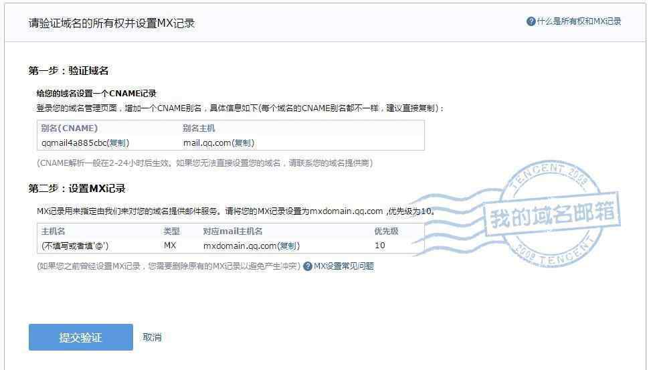The width and height of the screenshot is (651, 370).
Task: Open '什么是所有权和MX记录' help link
Action: pyautogui.click(x=579, y=21)
